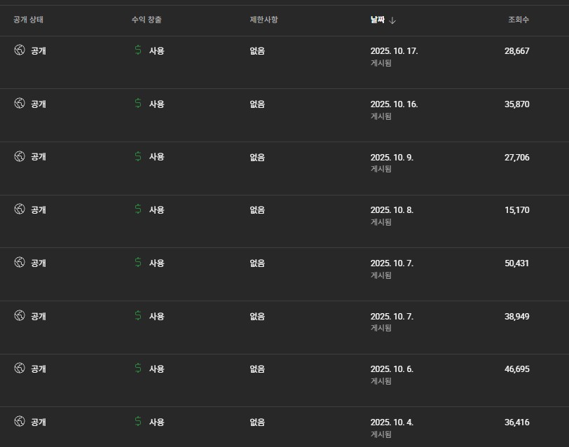Click the globe icon in the 50,431 views row
Image resolution: width=569 pixels, height=447 pixels.
(20, 263)
